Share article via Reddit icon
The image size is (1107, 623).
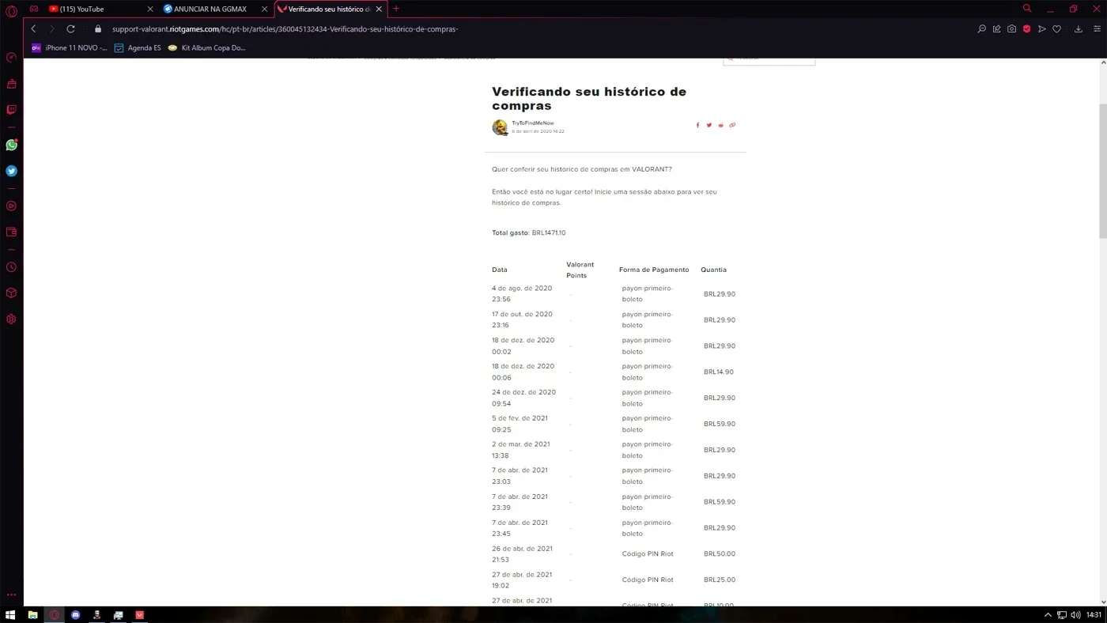click(720, 125)
